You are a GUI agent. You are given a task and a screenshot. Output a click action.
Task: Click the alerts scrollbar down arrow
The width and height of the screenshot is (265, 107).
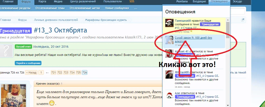click(228, 105)
